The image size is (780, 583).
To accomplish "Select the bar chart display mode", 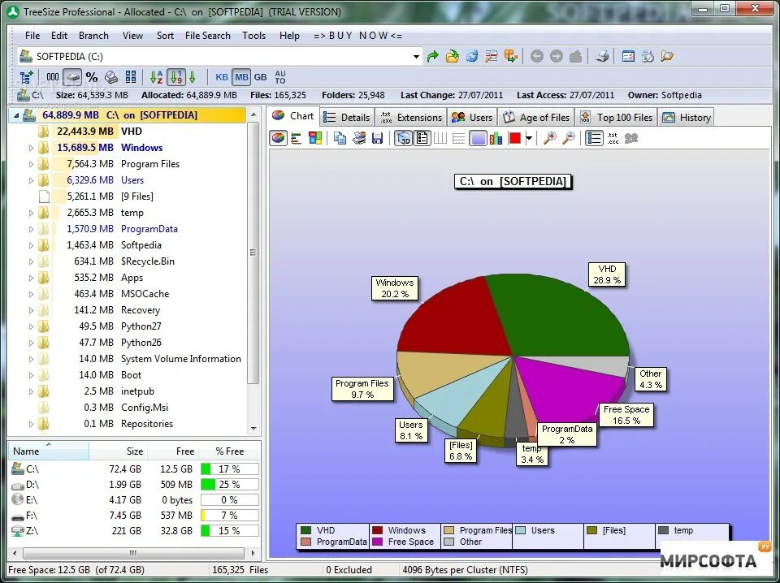I will [294, 138].
